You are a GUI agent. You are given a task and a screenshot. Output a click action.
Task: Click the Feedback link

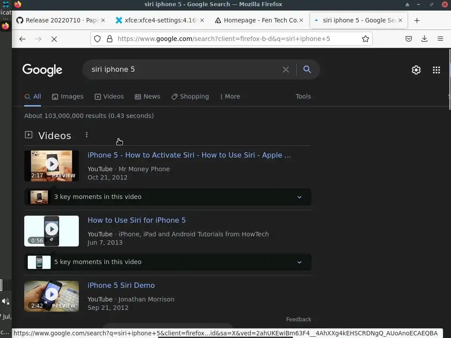coord(299,320)
